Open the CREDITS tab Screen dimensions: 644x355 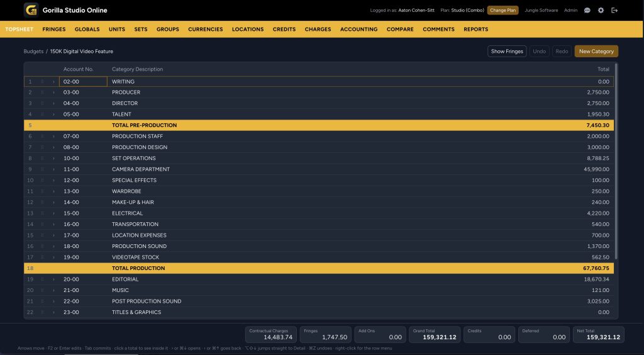[284, 29]
